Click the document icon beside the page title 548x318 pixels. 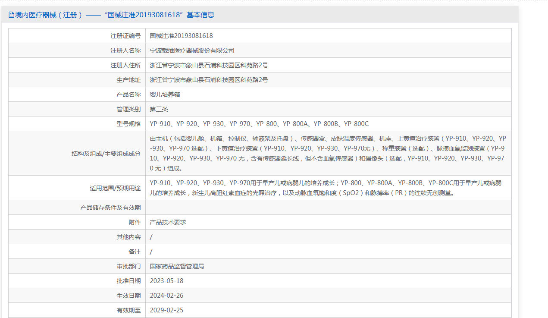pyautogui.click(x=11, y=15)
